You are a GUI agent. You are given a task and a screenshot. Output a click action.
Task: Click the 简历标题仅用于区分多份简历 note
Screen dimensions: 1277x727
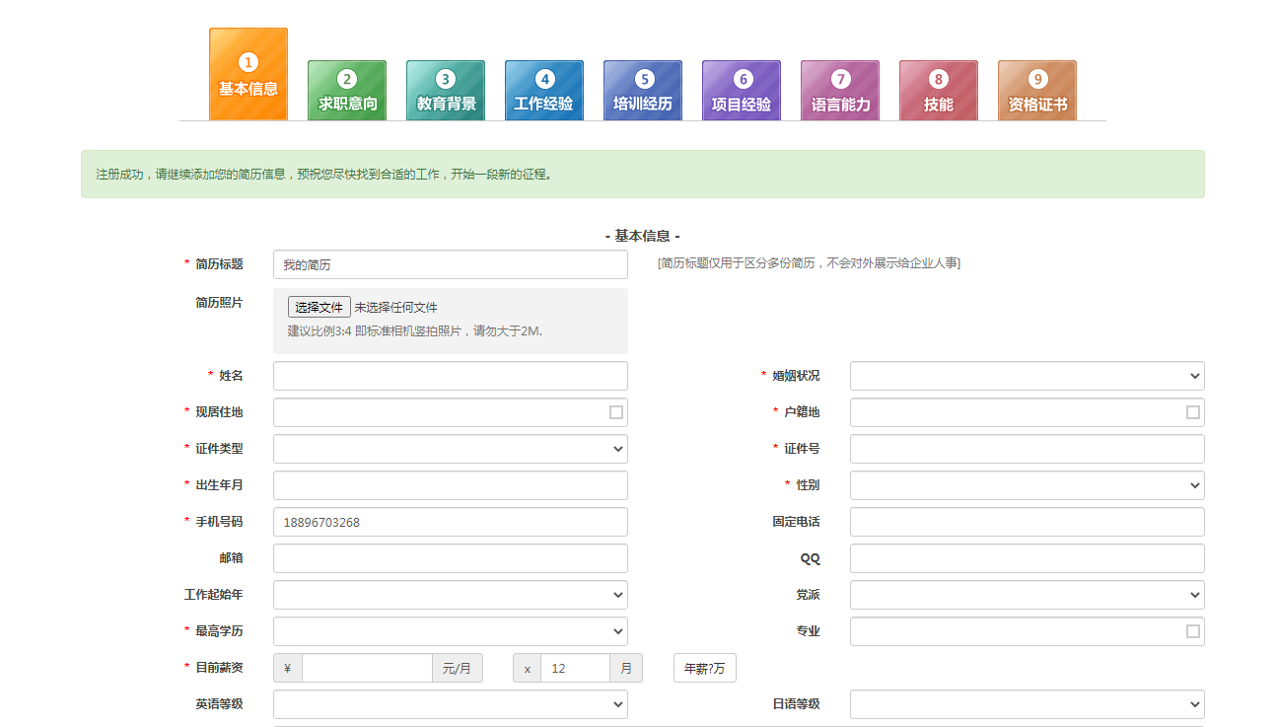(809, 263)
